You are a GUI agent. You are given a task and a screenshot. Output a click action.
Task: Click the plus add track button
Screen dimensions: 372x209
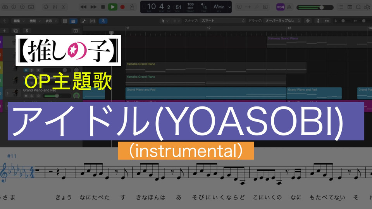pyautogui.click(x=4, y=31)
